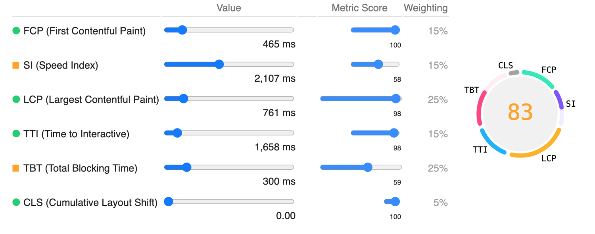Click the FCP metric score slider handle
The height and width of the screenshot is (234, 595).
[x=395, y=30]
